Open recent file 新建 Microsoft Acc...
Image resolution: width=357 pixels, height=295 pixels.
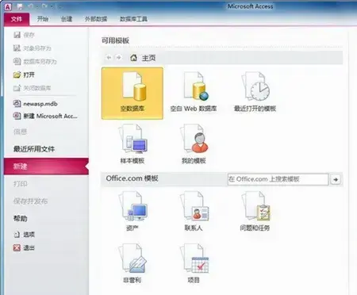(45, 116)
